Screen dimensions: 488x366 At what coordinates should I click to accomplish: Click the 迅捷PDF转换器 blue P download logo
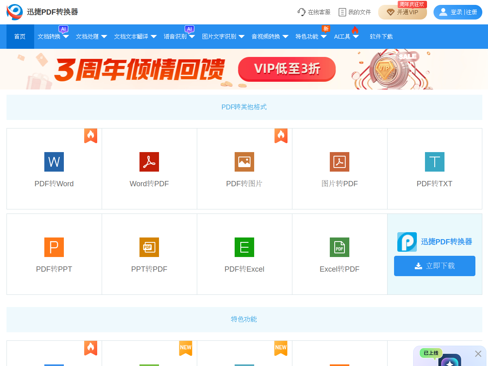coord(407,242)
